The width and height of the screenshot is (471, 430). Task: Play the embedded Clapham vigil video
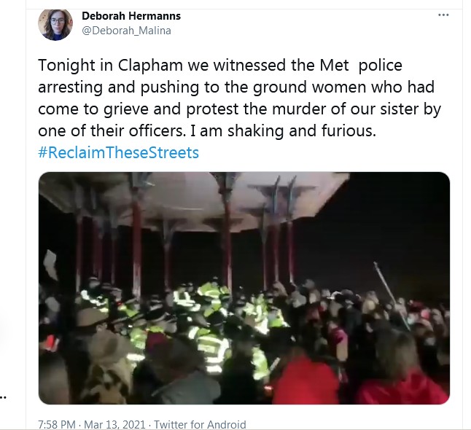[x=244, y=289]
